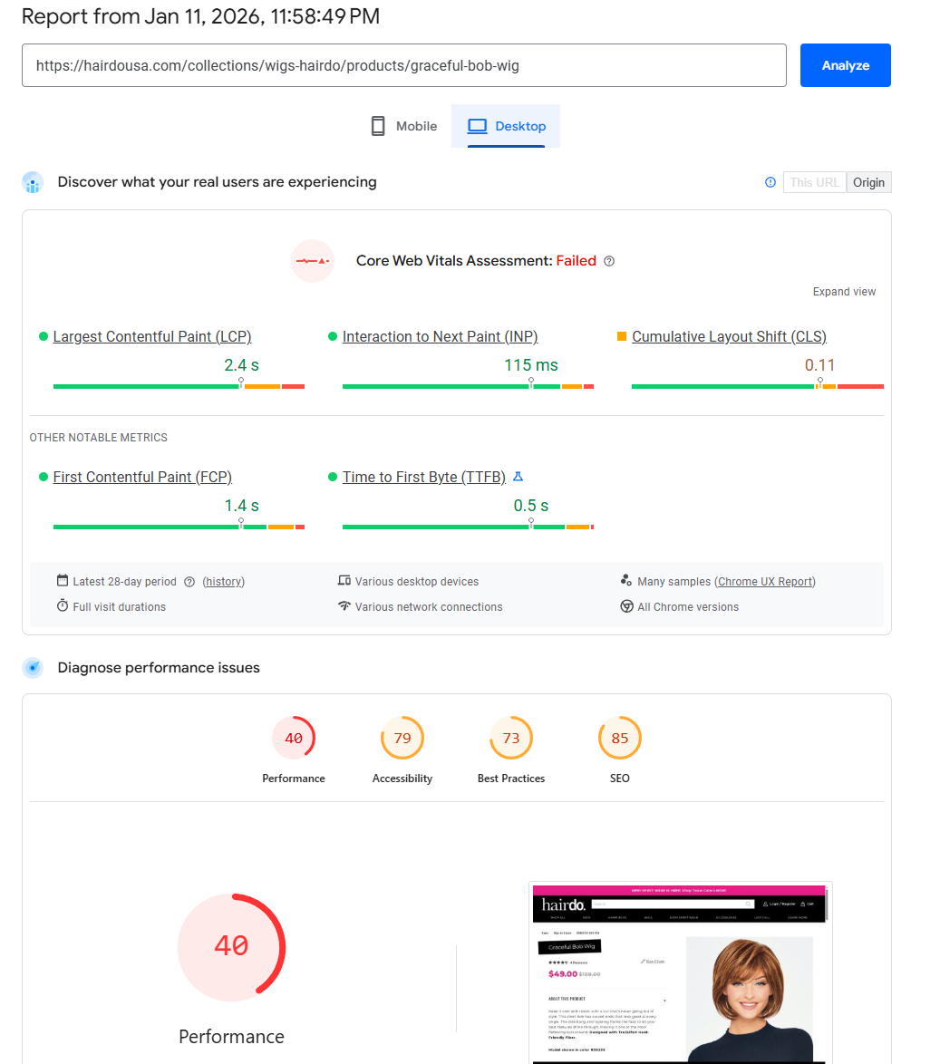The width and height of the screenshot is (940, 1064).
Task: Click the report date heading text
Action: [x=201, y=16]
